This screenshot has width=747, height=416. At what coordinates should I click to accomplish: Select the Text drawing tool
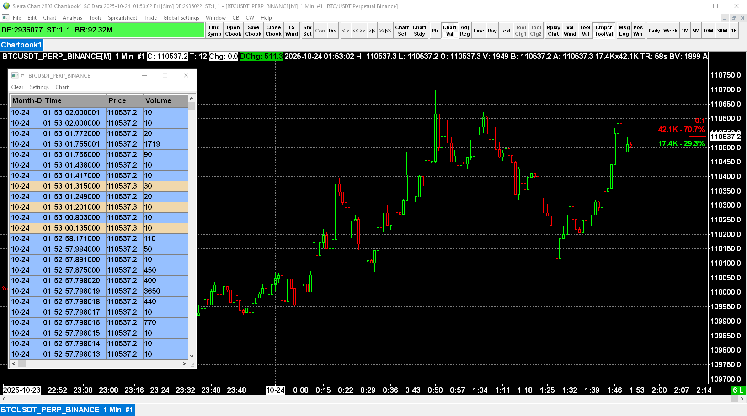coord(506,31)
